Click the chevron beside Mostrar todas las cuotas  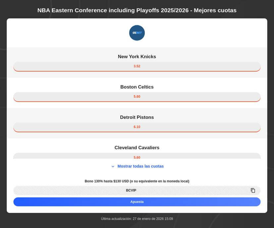[113, 166]
